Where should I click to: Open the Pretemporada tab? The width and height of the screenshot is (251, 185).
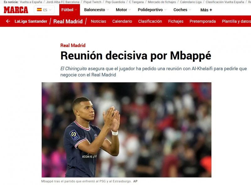203,21
